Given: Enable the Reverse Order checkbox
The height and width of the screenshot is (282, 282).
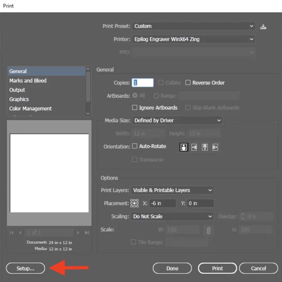Looking at the screenshot, I should pos(188,83).
